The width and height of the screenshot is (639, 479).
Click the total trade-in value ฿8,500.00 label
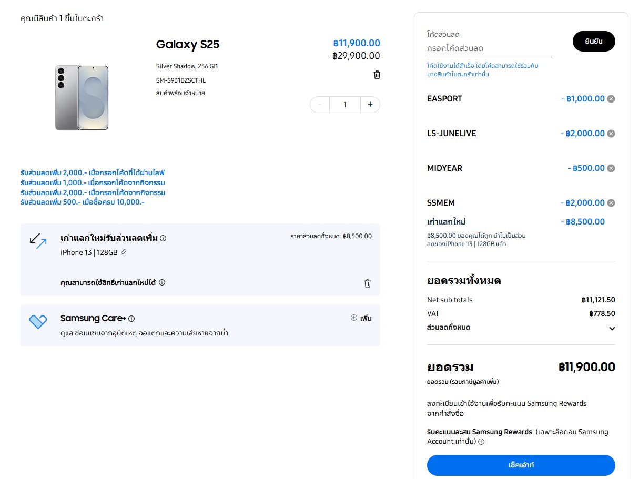tap(331, 236)
